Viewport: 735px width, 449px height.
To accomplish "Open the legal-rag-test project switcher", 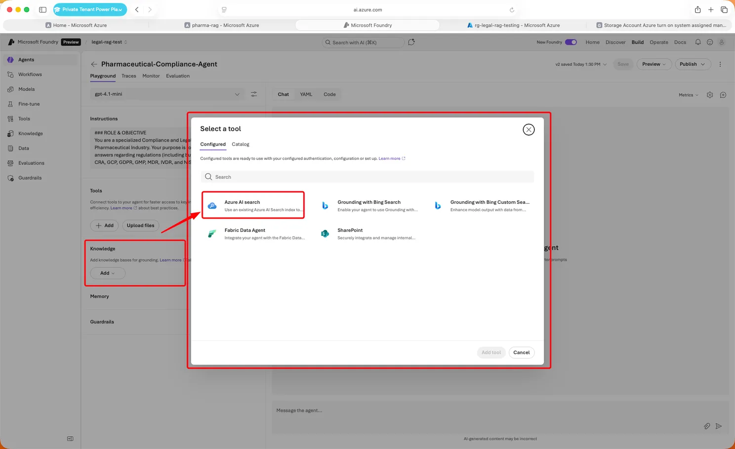I will coord(109,42).
